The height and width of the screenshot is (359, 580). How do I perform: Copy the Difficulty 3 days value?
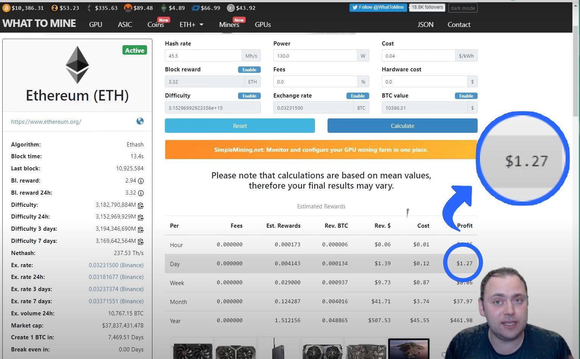point(141,230)
